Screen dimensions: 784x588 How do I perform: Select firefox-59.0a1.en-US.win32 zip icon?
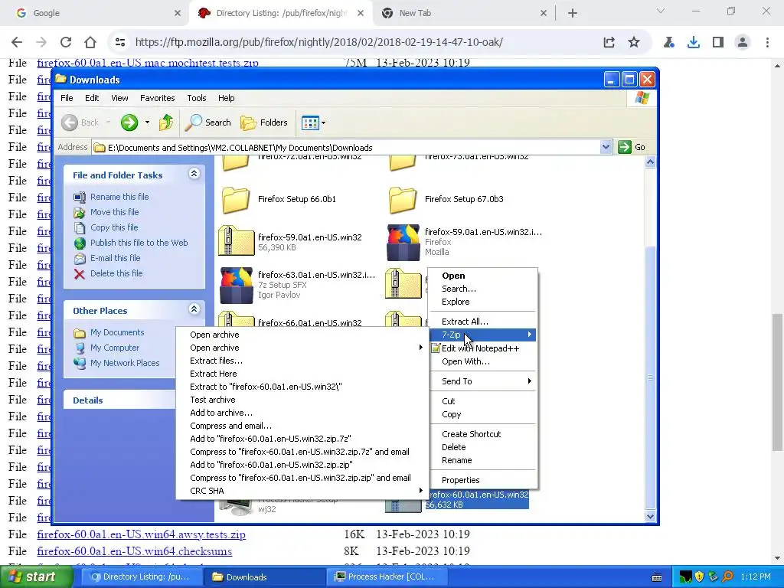(236, 241)
